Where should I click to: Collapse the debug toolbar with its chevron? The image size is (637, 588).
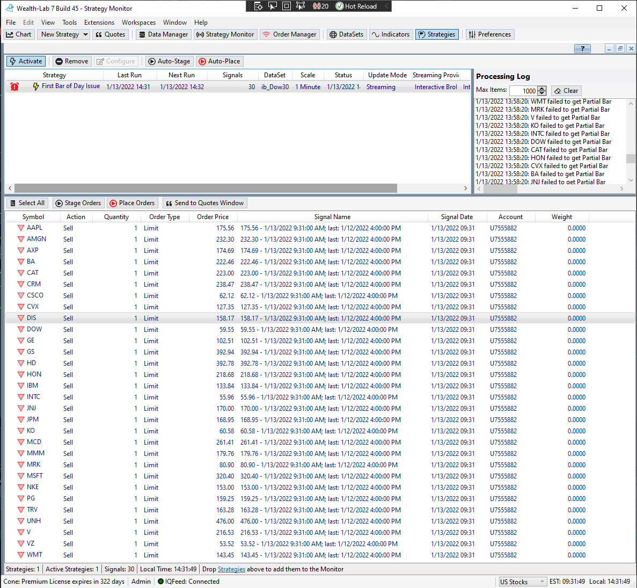click(386, 6)
